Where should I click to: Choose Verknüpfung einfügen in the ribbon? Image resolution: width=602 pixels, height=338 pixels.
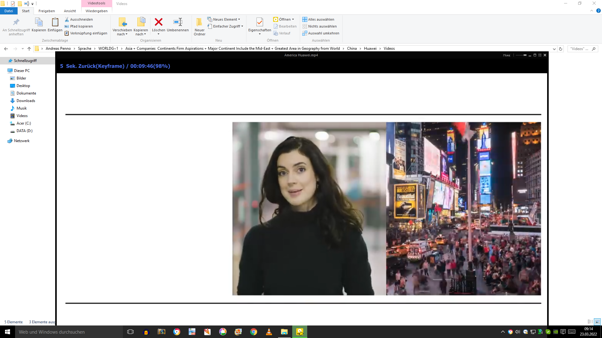pyautogui.click(x=86, y=33)
